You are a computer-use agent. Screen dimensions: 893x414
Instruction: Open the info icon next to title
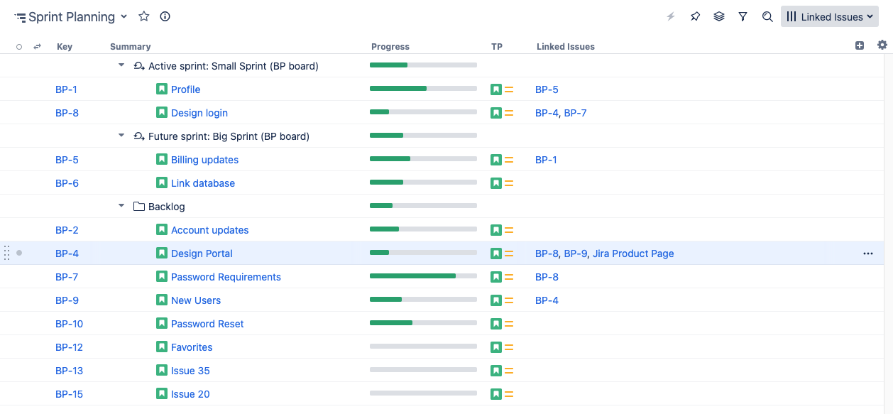165,16
